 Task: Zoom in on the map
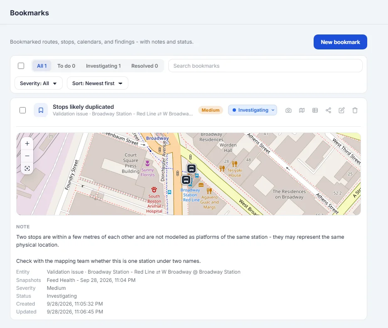(x=27, y=144)
